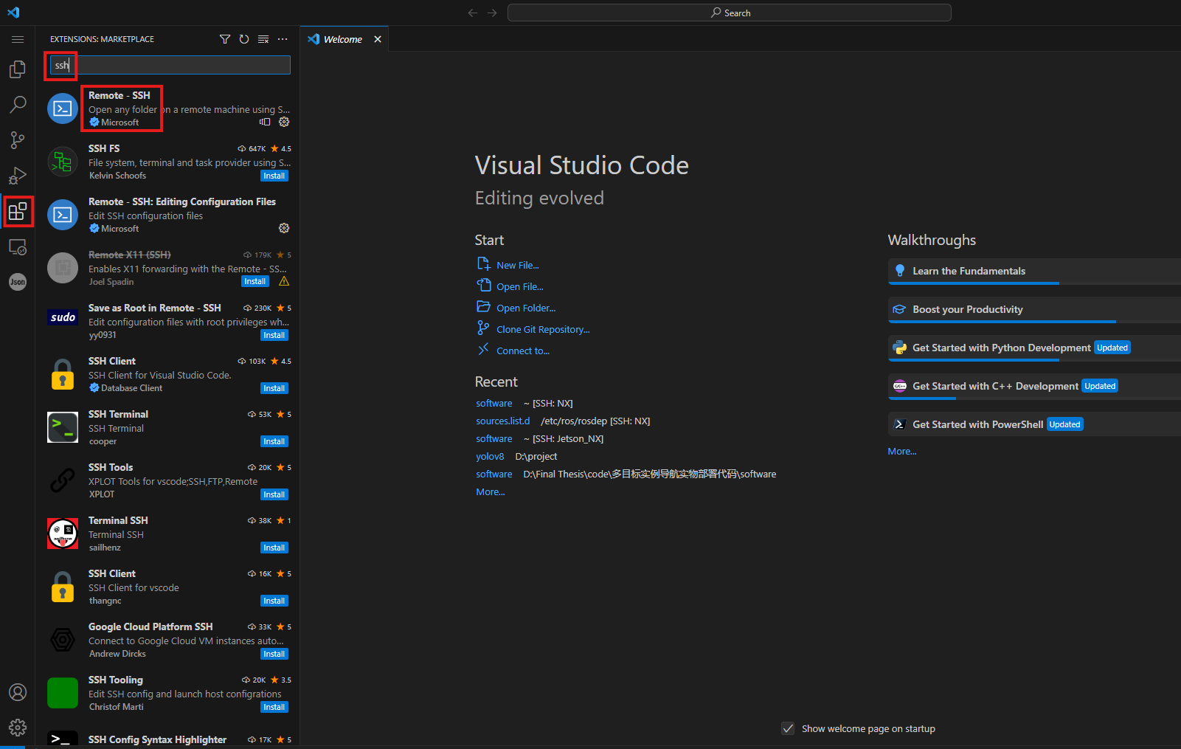Open Remote Explorer view
This screenshot has height=749, width=1181.
click(x=18, y=247)
